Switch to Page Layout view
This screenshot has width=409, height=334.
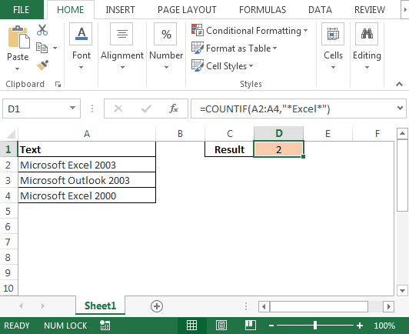pyautogui.click(x=221, y=326)
